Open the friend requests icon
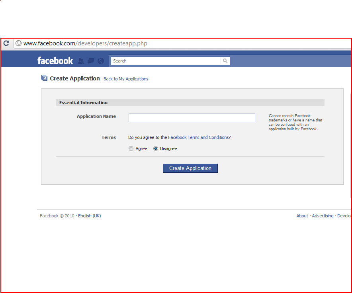352x293 pixels. pos(81,61)
